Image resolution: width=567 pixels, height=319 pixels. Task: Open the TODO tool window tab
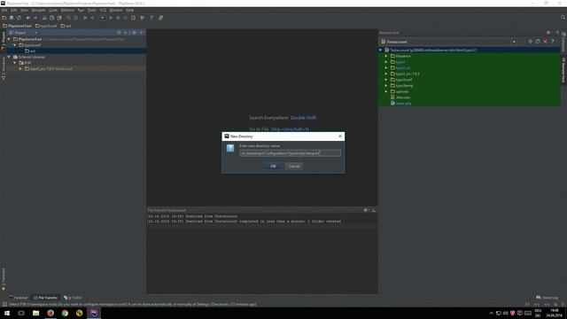pos(73,298)
